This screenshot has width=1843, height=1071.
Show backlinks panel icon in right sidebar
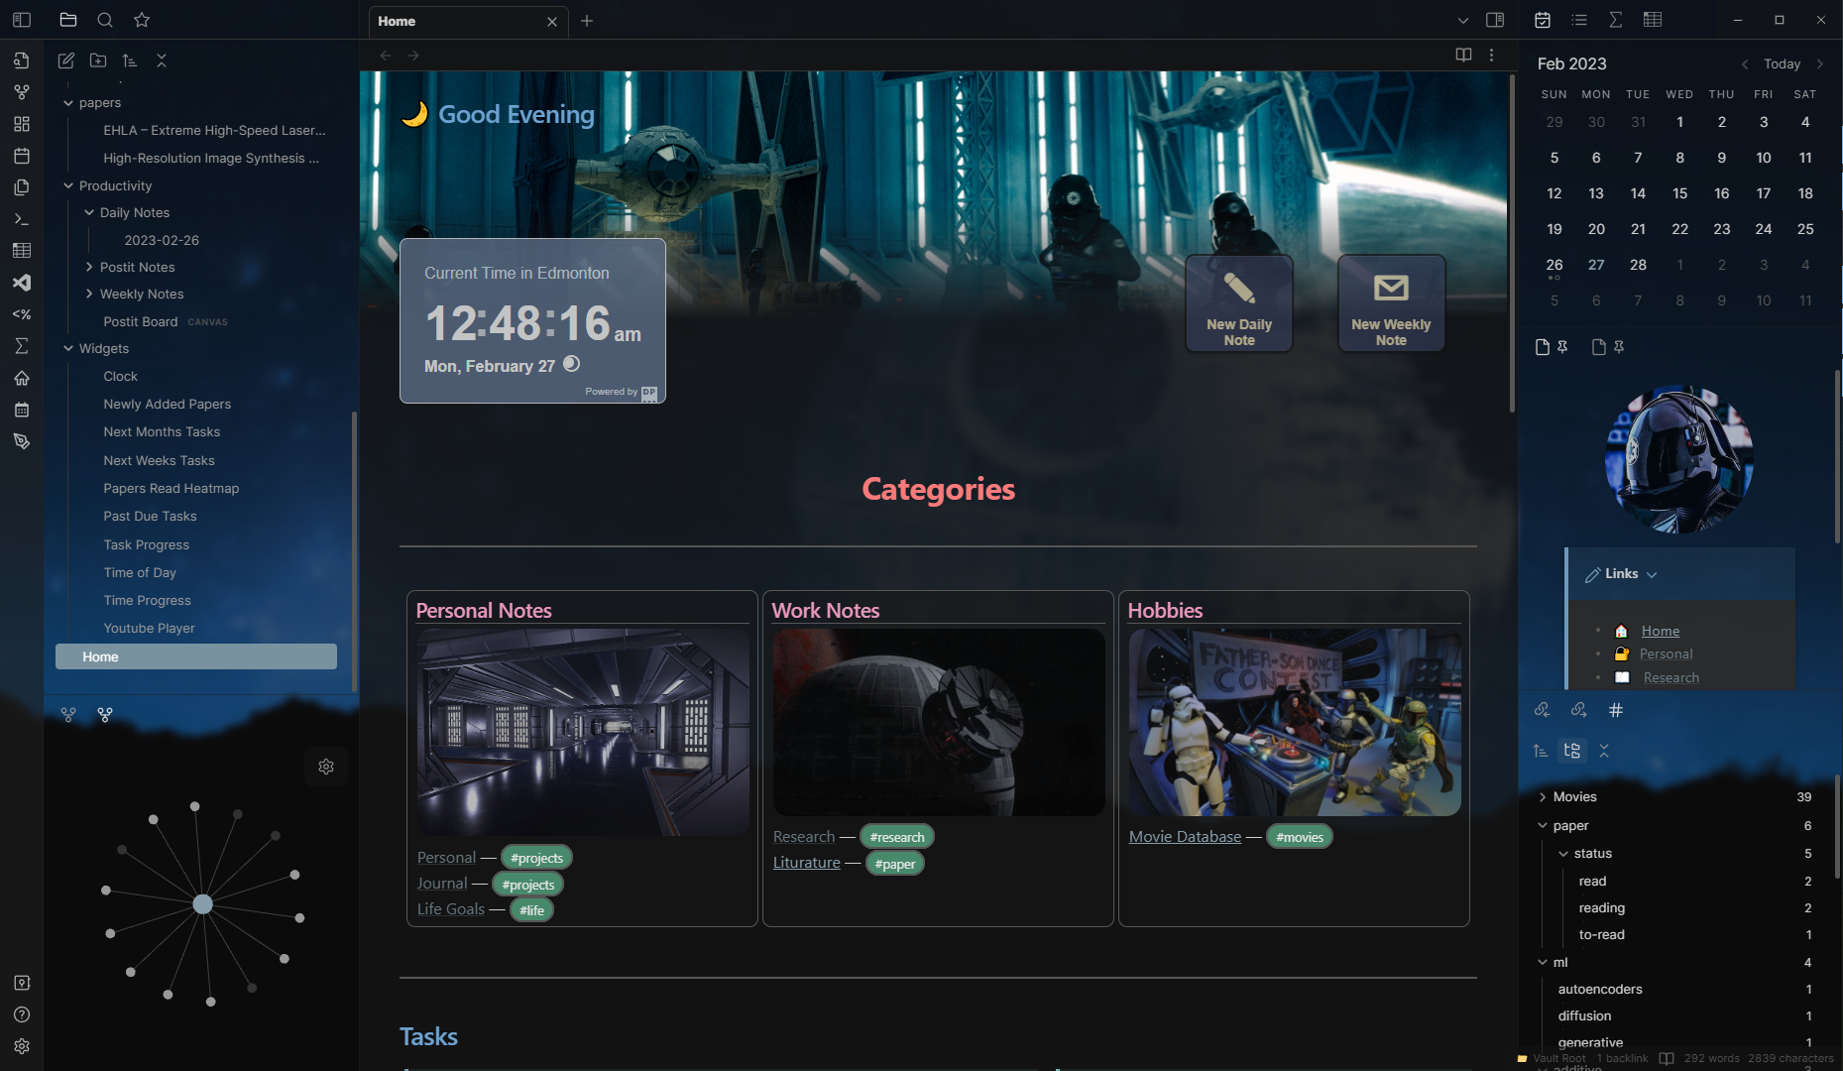[1543, 710]
